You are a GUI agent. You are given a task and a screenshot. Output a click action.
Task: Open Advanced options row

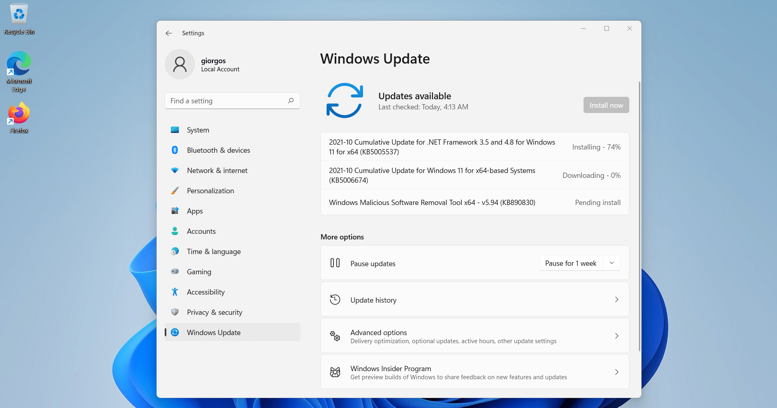(x=475, y=336)
